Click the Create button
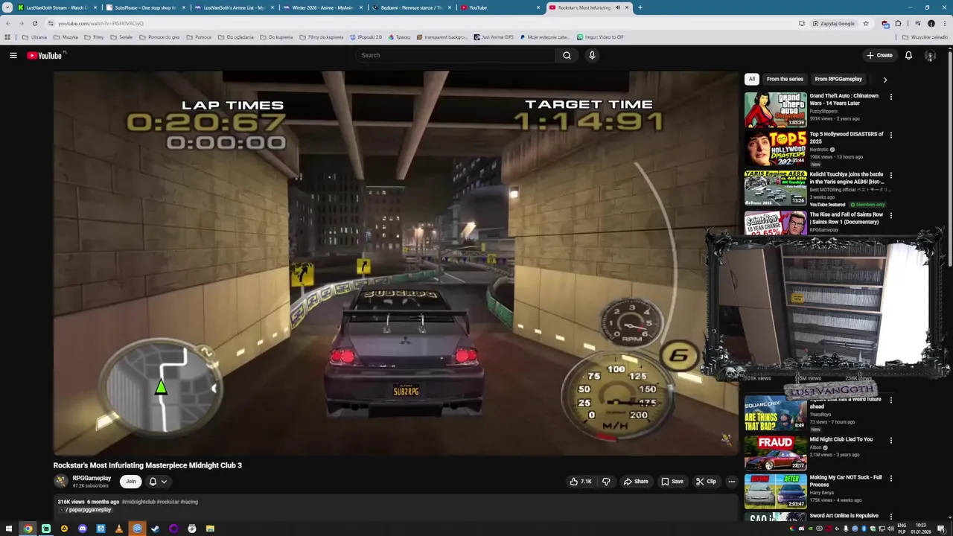 click(x=879, y=55)
